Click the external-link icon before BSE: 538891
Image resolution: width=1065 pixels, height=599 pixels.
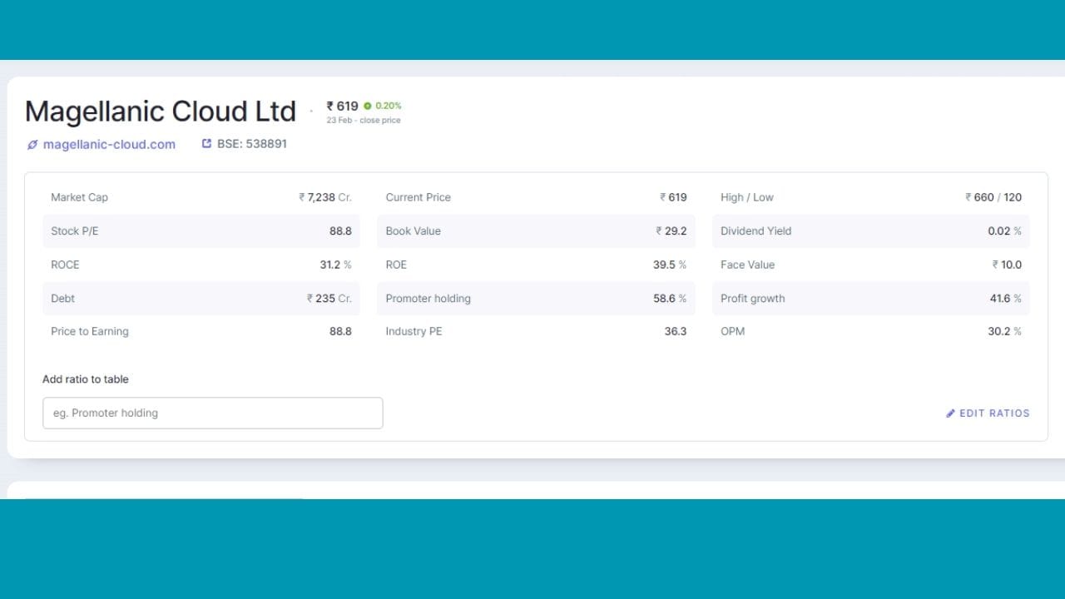coord(206,144)
